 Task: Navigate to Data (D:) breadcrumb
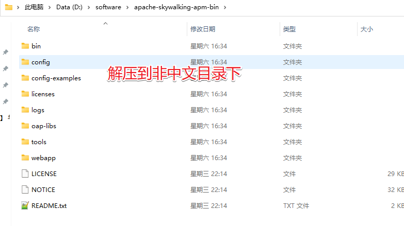click(69, 7)
